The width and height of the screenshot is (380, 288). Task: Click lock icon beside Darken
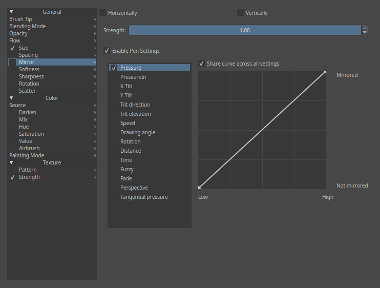coord(95,113)
